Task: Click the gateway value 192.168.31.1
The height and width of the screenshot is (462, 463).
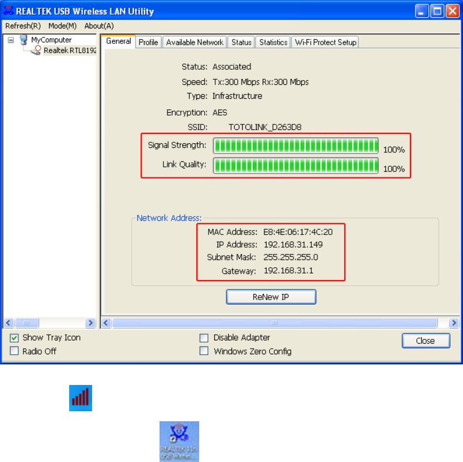Action: point(288,271)
